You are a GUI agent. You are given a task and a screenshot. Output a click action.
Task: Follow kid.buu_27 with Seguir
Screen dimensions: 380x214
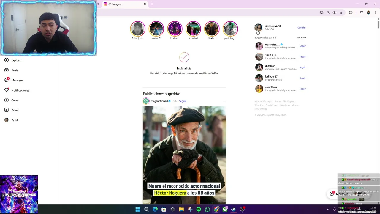point(303,78)
